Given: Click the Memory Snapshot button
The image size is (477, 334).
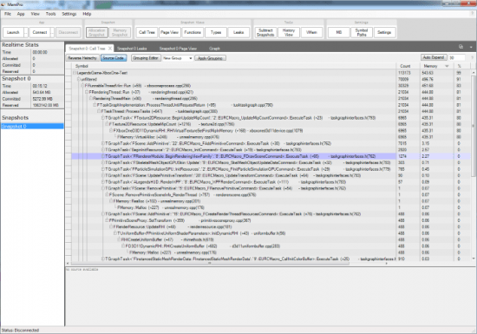Looking at the screenshot, I should pos(120,32).
